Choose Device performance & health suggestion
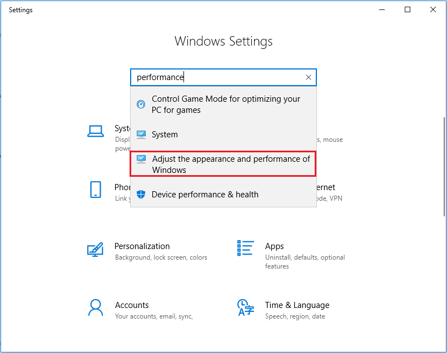447x353 pixels. click(223, 195)
